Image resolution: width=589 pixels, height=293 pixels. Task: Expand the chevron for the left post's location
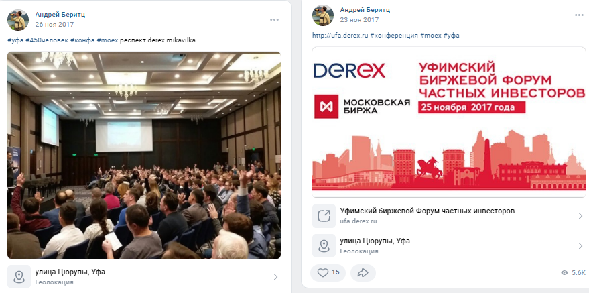click(275, 277)
